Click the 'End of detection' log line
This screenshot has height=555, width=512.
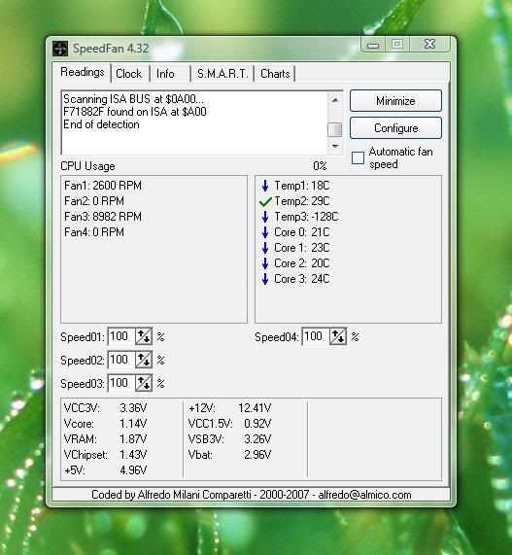click(101, 124)
